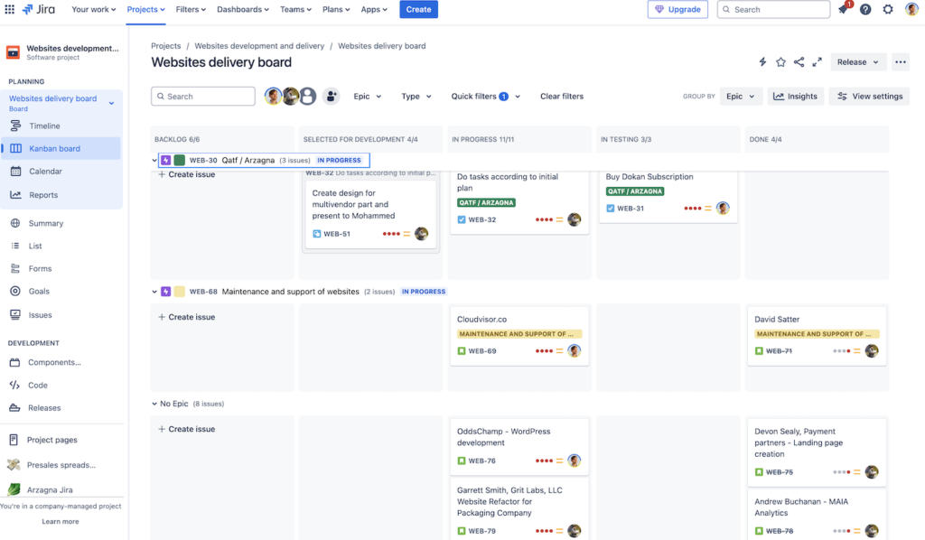Click the WEB-31 task type checkbox icon
Image resolution: width=925 pixels, height=540 pixels.
610,208
